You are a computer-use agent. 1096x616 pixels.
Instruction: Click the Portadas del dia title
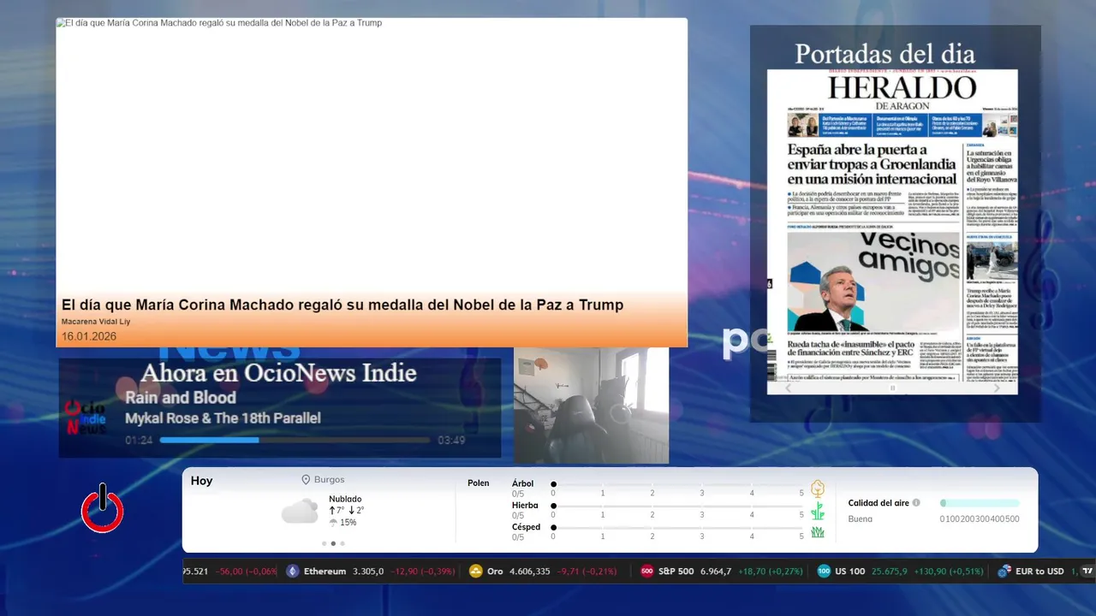tap(885, 54)
